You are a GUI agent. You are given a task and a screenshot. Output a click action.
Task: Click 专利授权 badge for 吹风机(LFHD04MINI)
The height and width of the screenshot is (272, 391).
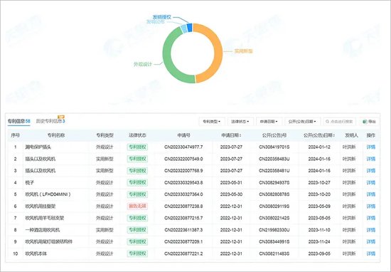tap(137, 194)
